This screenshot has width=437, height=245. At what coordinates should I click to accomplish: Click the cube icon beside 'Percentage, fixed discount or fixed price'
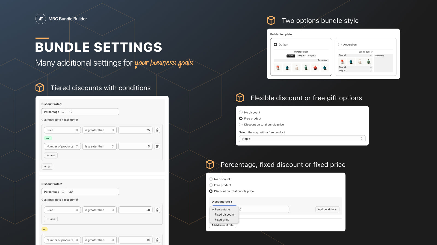(210, 164)
